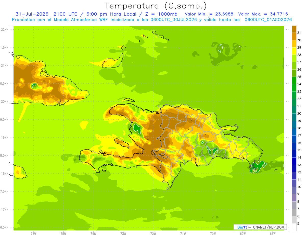
Task: Click the title "Temperatura (C,somb.)"
Action: tap(156, 6)
